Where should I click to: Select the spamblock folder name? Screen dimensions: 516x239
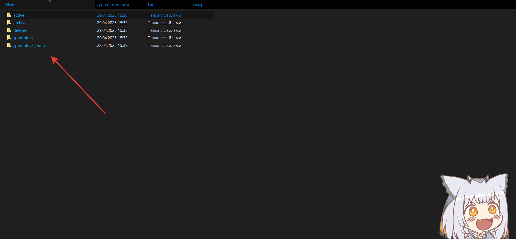tap(23, 38)
